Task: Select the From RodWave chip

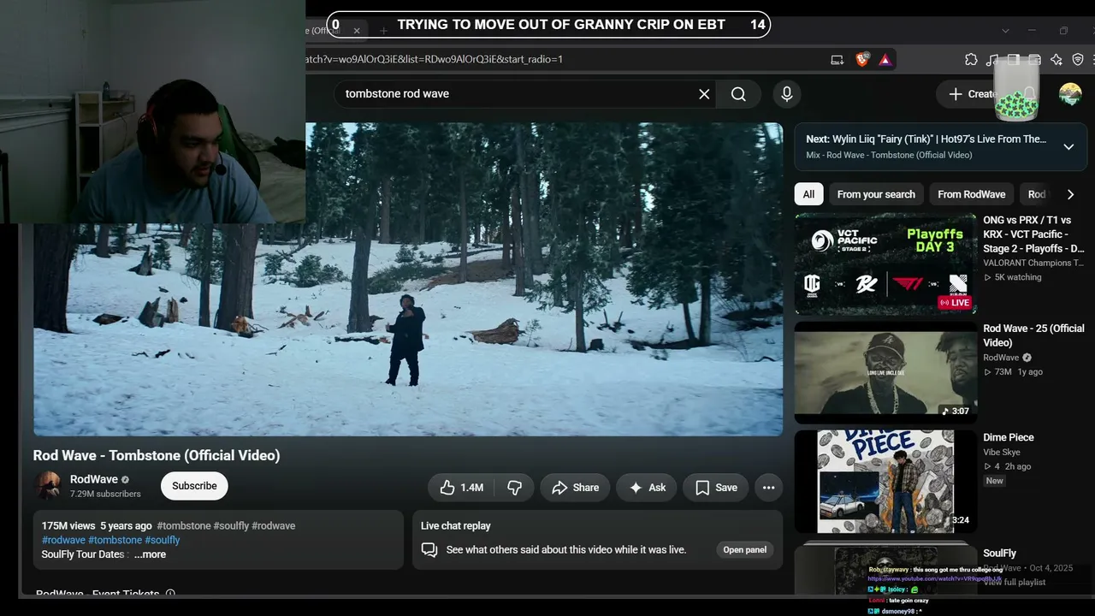Action: click(972, 194)
